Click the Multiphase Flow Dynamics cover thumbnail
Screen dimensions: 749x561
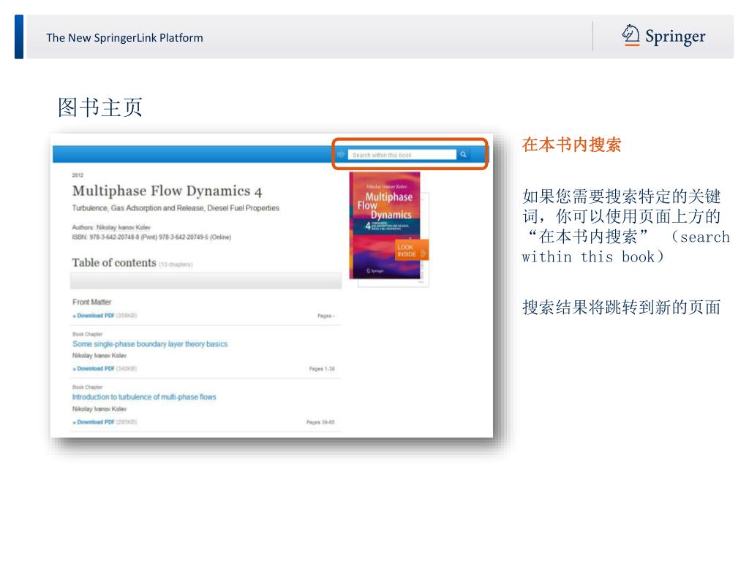point(385,225)
